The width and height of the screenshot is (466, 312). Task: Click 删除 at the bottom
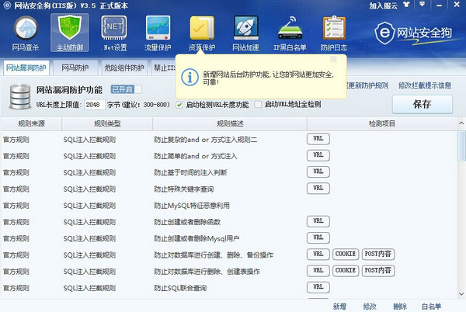click(x=400, y=307)
